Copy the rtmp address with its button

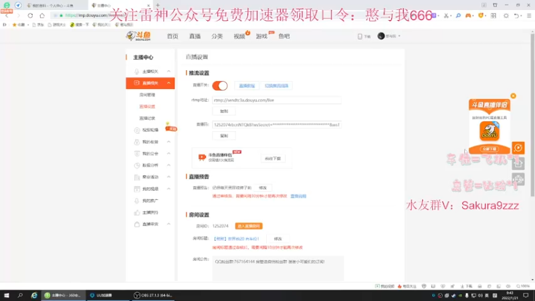[224, 111]
